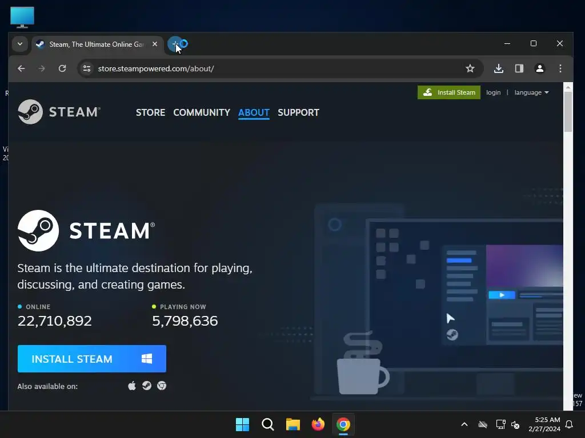Reload the Steam about page
585x438 pixels.
(x=62, y=68)
